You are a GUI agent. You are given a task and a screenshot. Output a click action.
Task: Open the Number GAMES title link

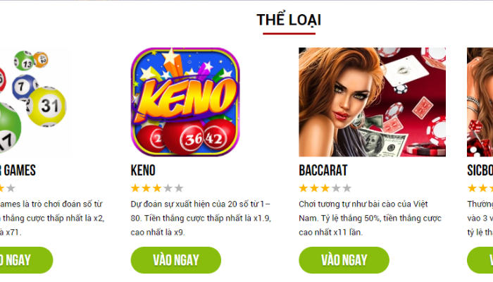18,171
